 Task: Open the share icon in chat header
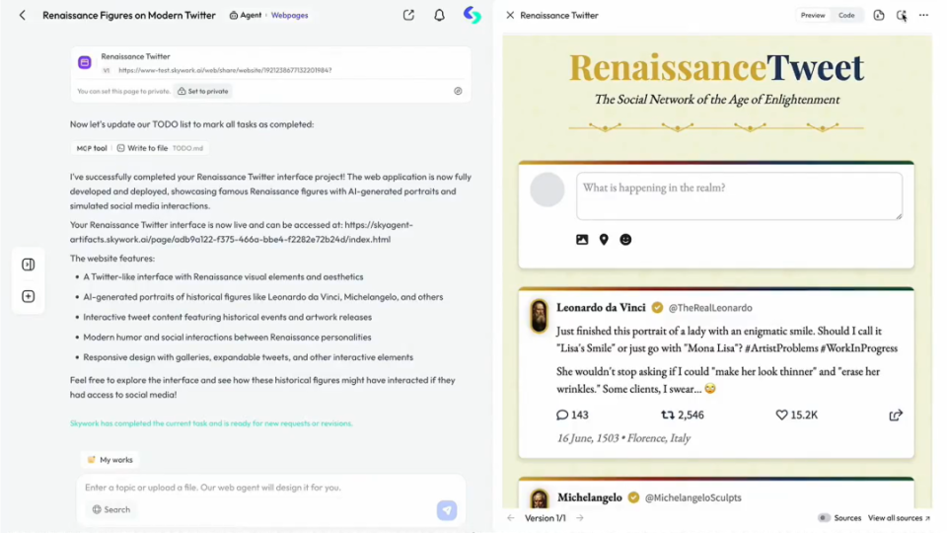[x=408, y=15]
